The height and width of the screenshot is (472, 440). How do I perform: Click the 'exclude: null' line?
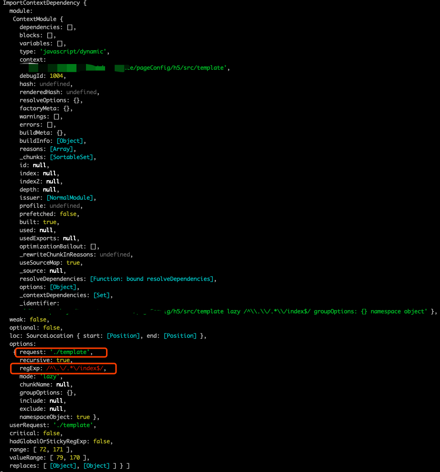(x=43, y=409)
